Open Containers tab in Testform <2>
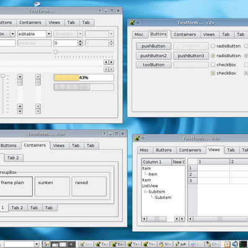248x248 pixels. pos(185,35)
